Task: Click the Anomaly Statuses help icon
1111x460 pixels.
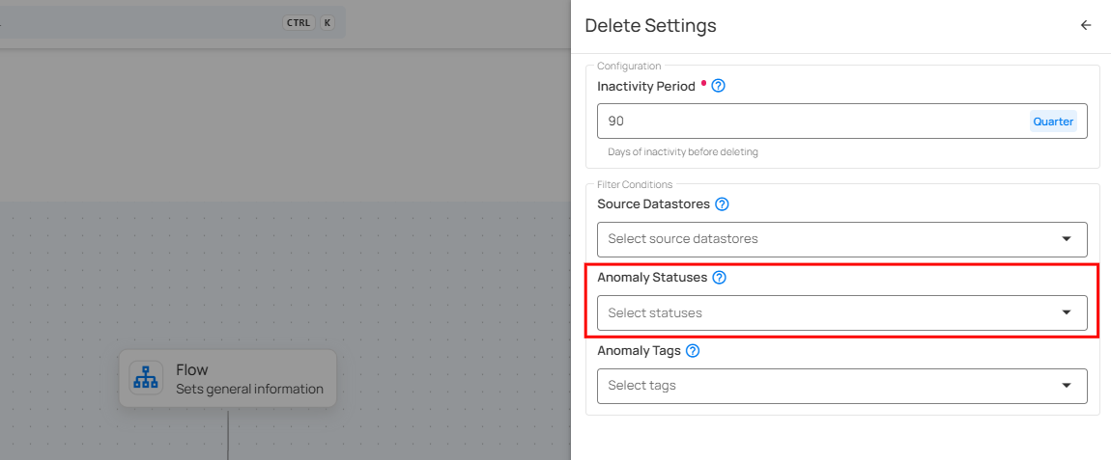Action: point(719,278)
